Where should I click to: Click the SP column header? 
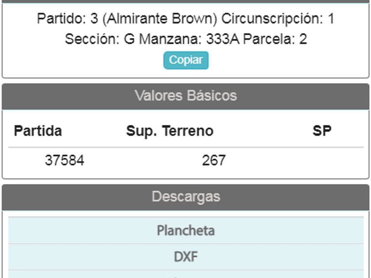322,131
